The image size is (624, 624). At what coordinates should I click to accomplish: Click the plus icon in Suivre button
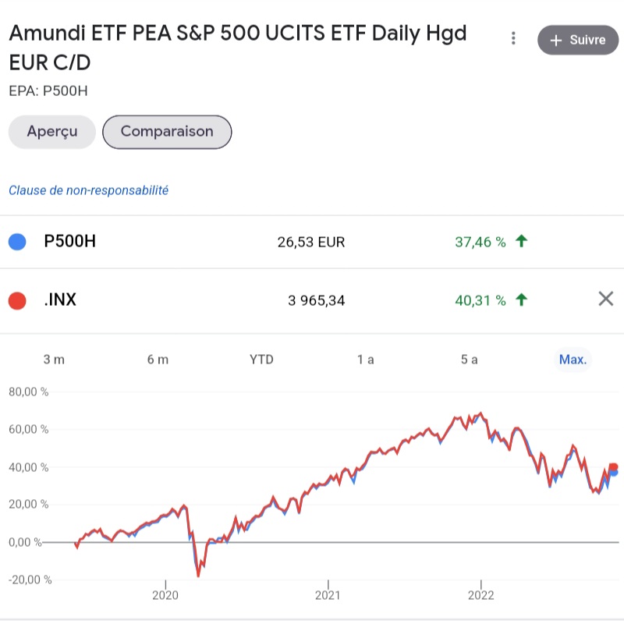(x=556, y=41)
